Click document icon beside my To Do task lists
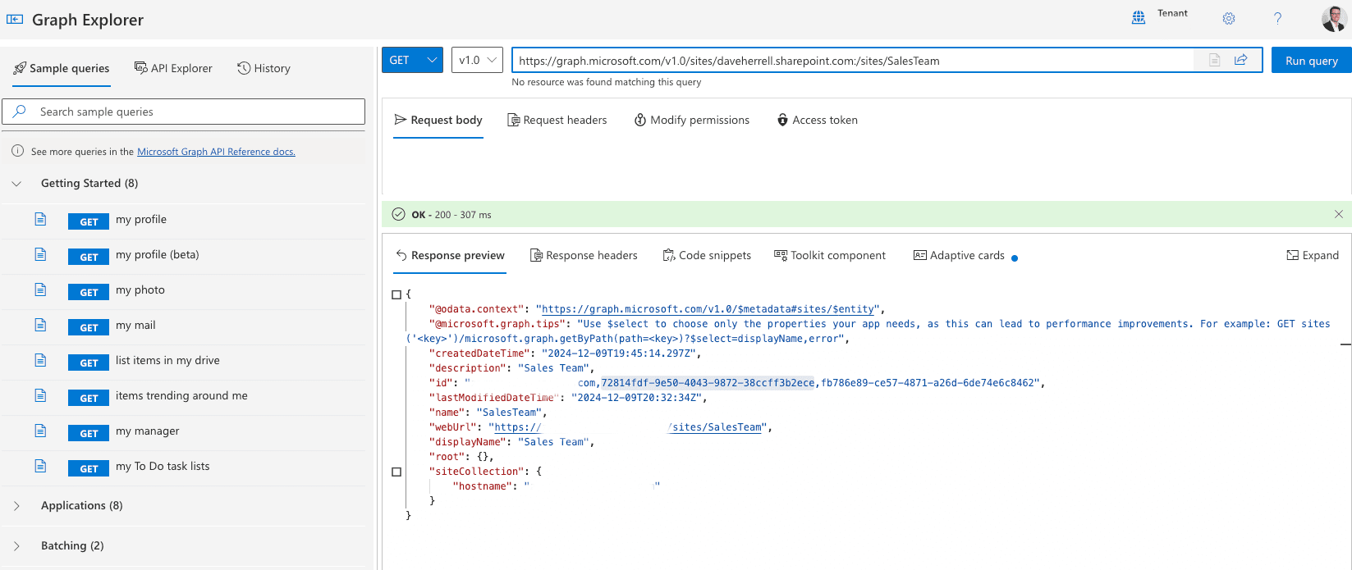The image size is (1352, 570). coord(40,466)
